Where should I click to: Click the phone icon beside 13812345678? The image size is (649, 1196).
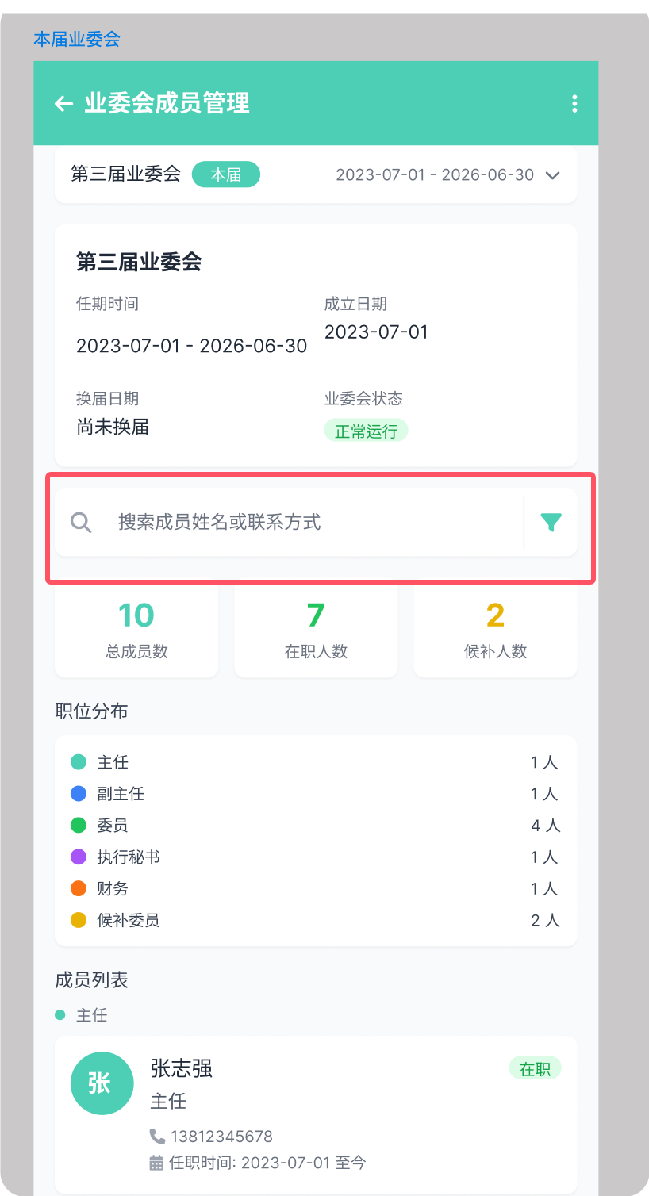[157, 1136]
